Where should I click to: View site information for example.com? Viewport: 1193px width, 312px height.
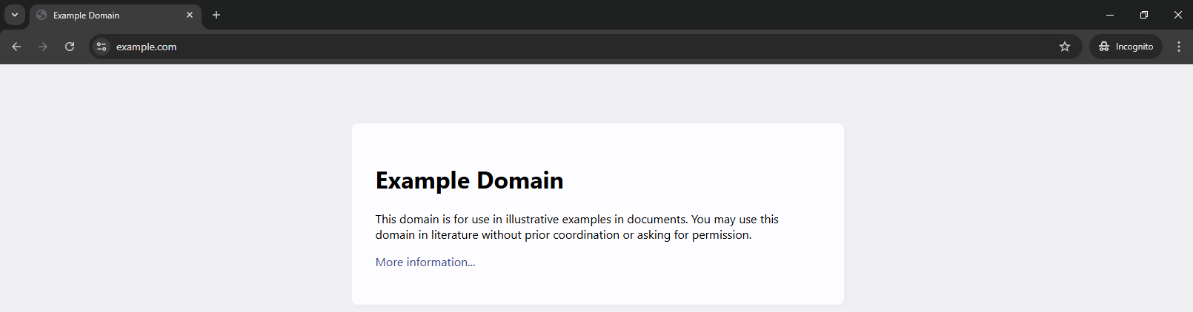102,47
